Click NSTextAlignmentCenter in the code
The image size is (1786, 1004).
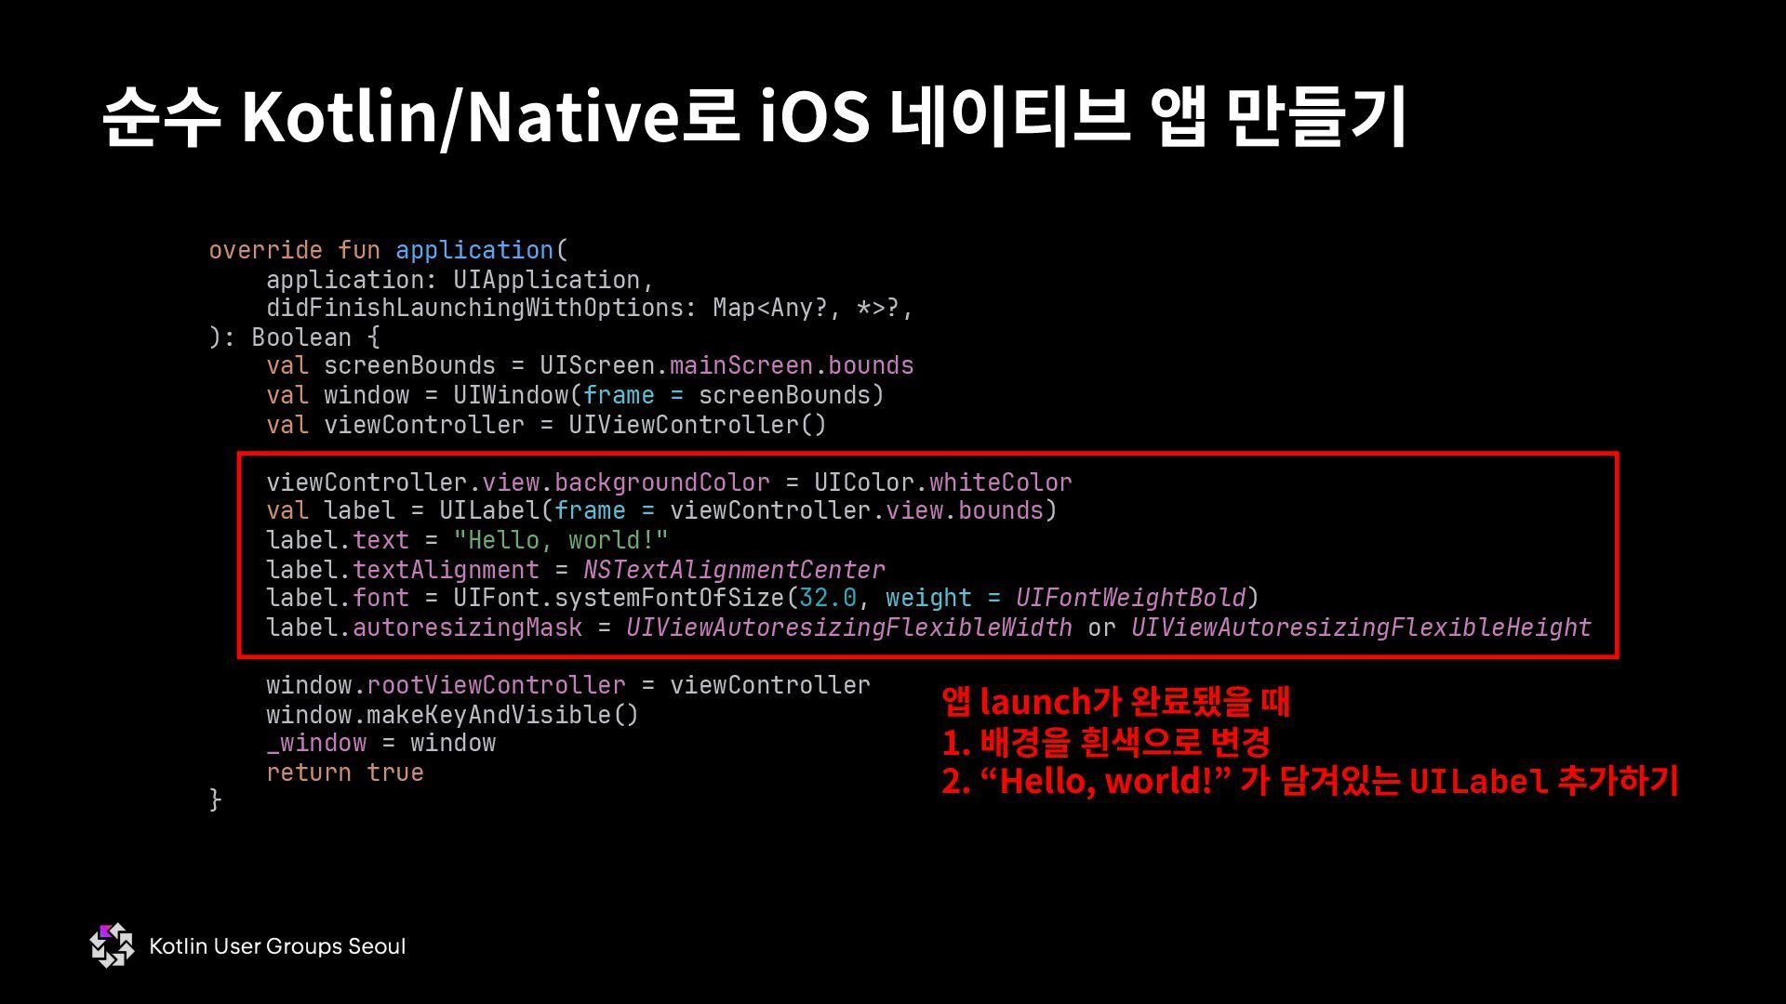[x=734, y=570]
